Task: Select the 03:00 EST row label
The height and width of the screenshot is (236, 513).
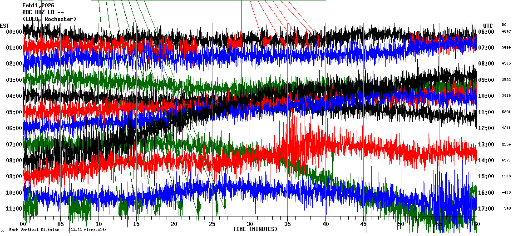Action: point(13,80)
